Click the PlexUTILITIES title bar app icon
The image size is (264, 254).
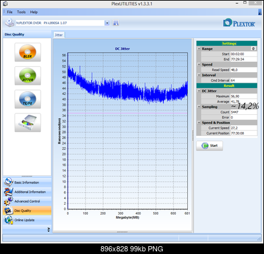click(x=5, y=3)
